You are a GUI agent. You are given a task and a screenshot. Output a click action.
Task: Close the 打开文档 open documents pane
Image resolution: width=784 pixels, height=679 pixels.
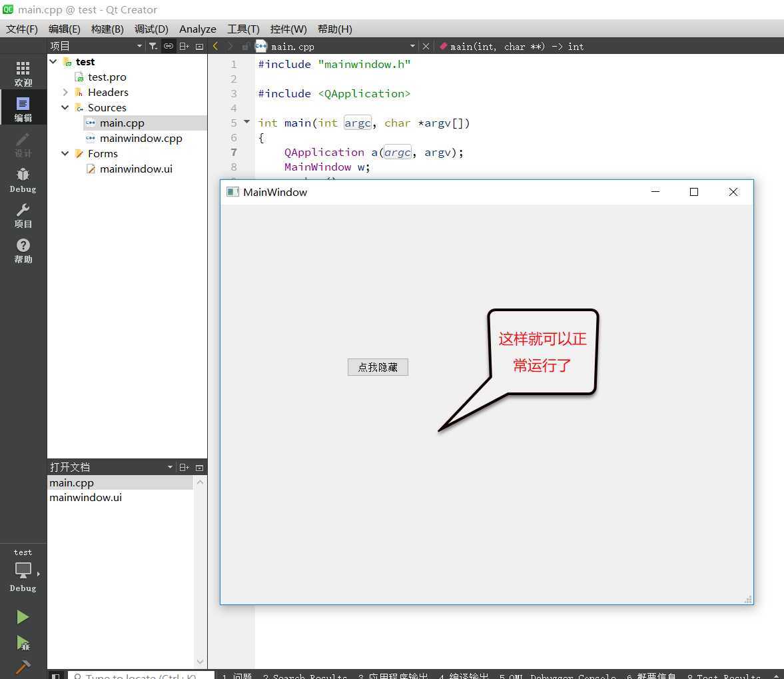200,468
